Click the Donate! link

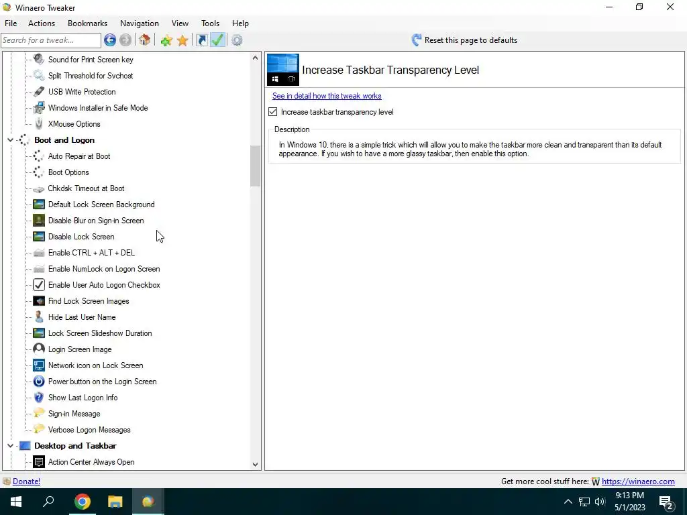coord(26,481)
